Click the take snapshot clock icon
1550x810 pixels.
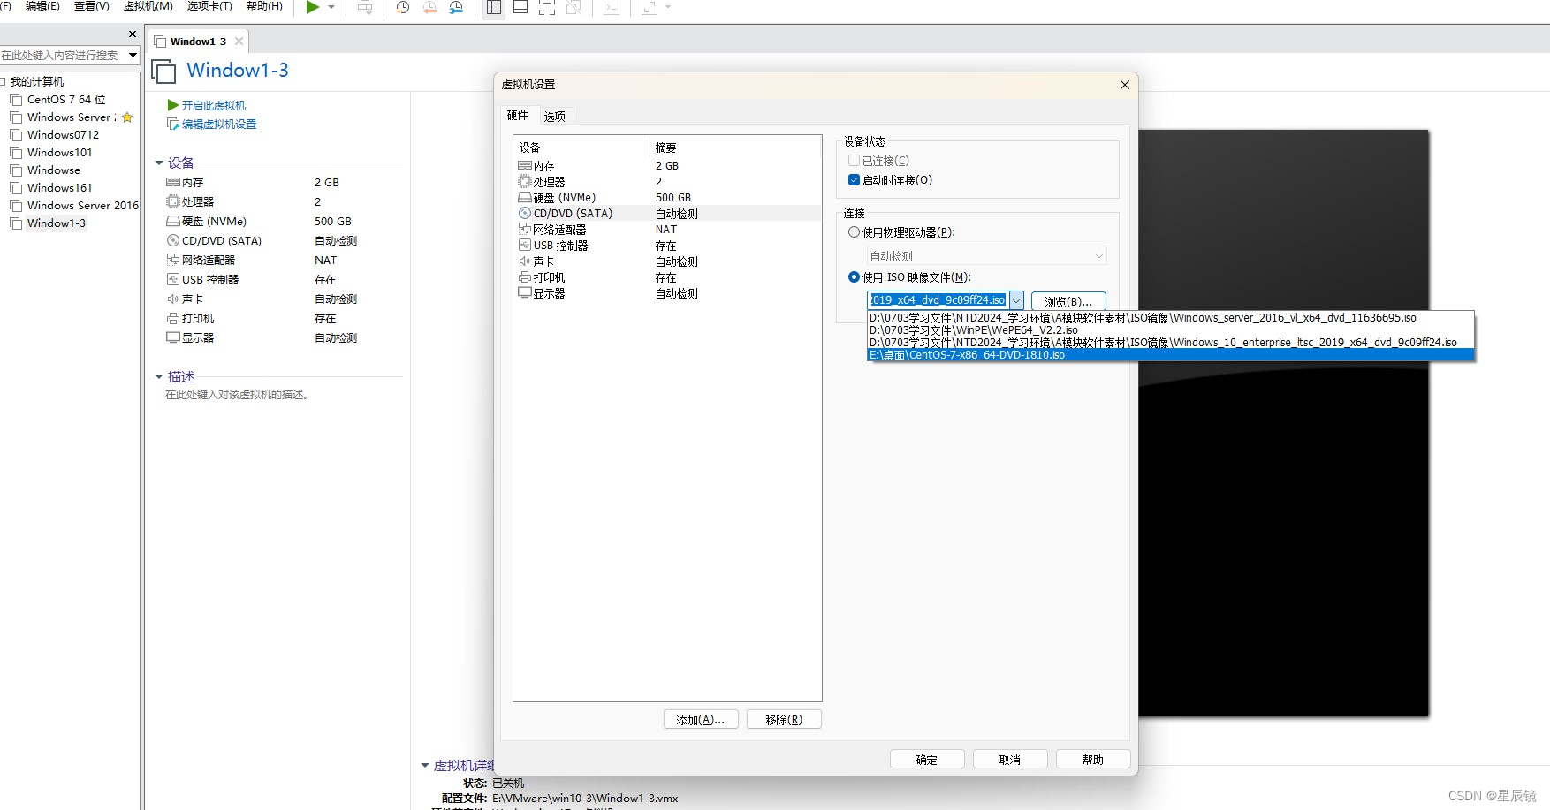[403, 7]
